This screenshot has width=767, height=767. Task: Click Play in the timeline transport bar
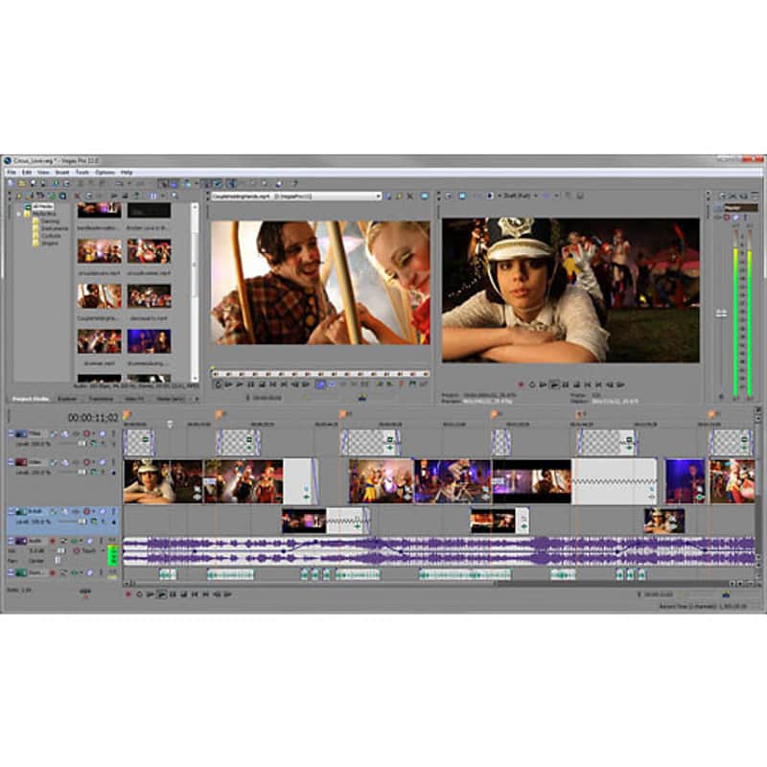[161, 593]
